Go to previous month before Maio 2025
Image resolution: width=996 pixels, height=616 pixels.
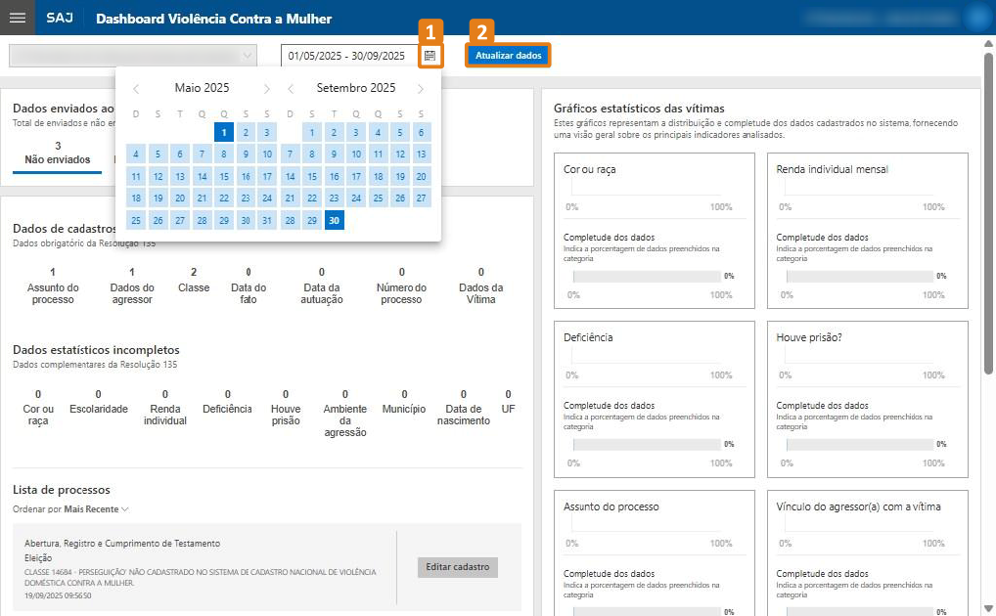coord(136,89)
